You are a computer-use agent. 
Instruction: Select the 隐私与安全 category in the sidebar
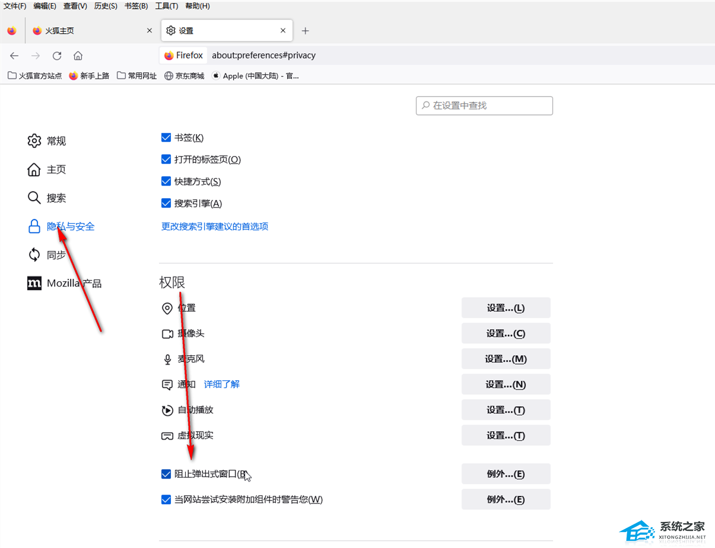click(61, 227)
